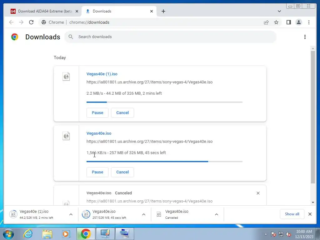320x240 pixels.
Task: Expand options for 257/326 MB shelf item
Action: [x=144, y=214]
